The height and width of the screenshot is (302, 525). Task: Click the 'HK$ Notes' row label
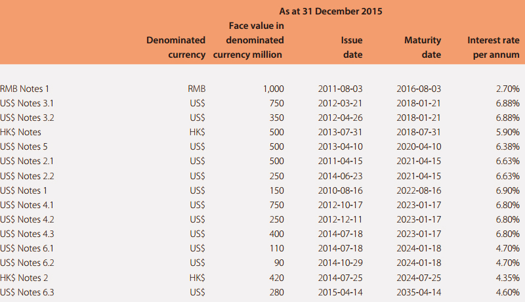pos(20,132)
